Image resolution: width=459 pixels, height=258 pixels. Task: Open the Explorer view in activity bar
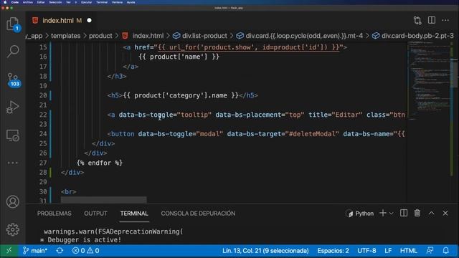coord(13,24)
